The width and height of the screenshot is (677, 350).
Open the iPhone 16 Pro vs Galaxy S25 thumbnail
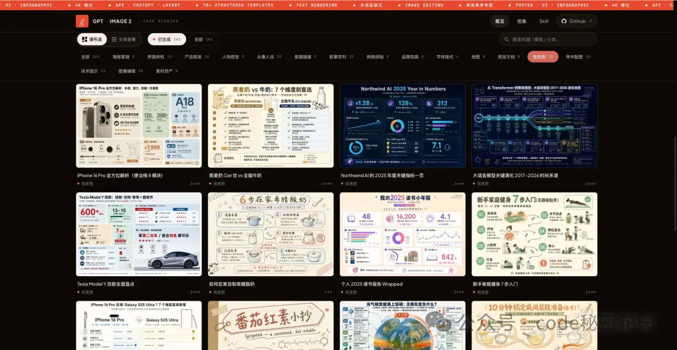click(139, 326)
